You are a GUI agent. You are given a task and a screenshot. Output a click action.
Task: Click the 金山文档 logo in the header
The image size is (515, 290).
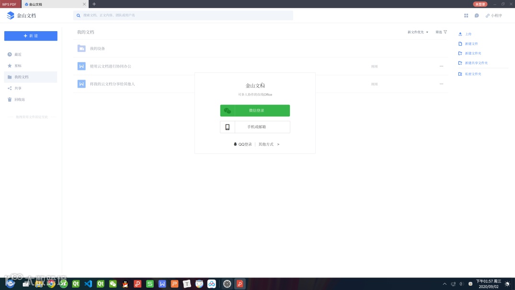(x=22, y=15)
